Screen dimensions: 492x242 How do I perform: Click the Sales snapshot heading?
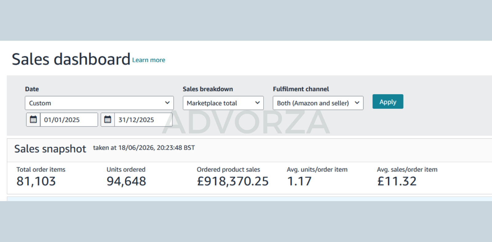[x=50, y=149]
